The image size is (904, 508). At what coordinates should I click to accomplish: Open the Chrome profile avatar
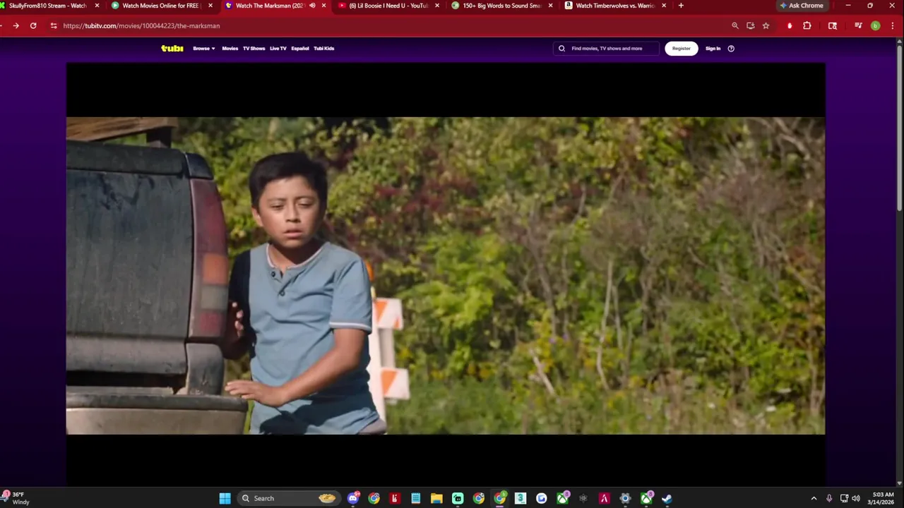(x=875, y=25)
